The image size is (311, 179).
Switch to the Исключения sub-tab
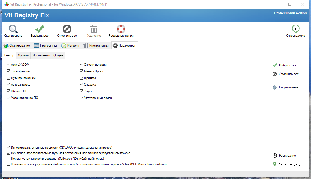(41, 55)
